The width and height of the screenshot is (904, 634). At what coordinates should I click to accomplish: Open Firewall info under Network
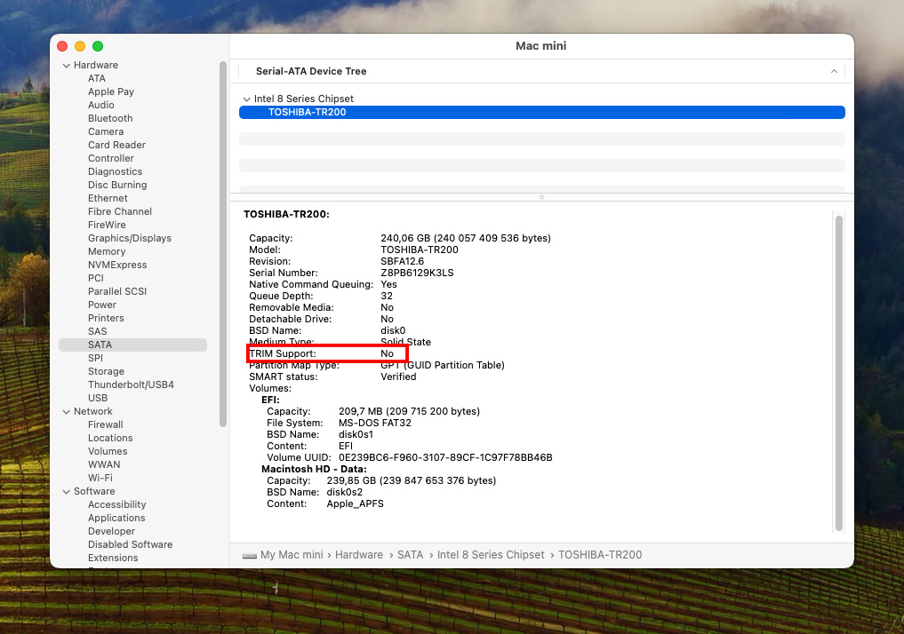(x=105, y=424)
